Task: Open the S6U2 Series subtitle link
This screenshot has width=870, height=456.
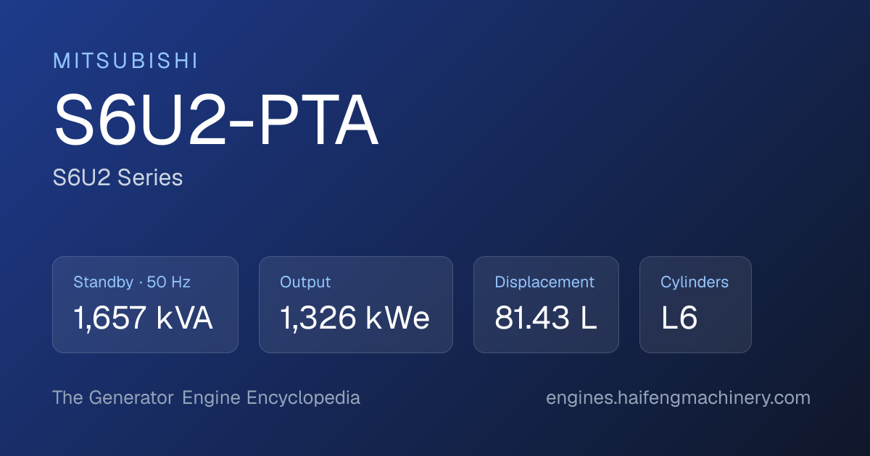Action: 117,177
